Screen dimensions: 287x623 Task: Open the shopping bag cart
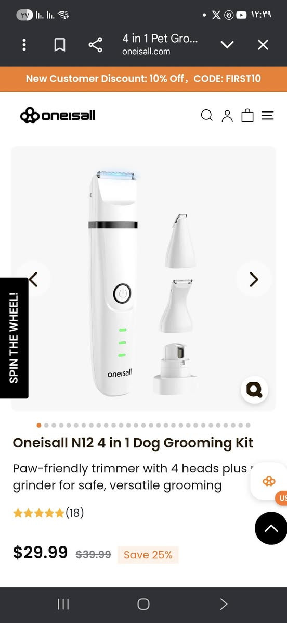pyautogui.click(x=247, y=115)
